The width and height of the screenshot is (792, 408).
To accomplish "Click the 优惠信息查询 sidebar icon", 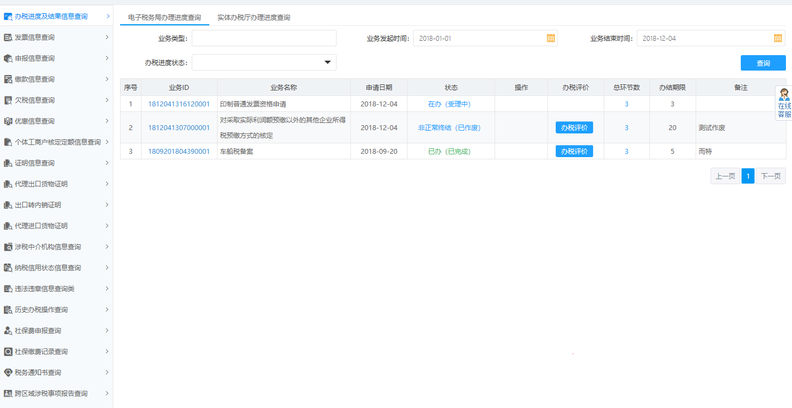I will tap(8, 121).
